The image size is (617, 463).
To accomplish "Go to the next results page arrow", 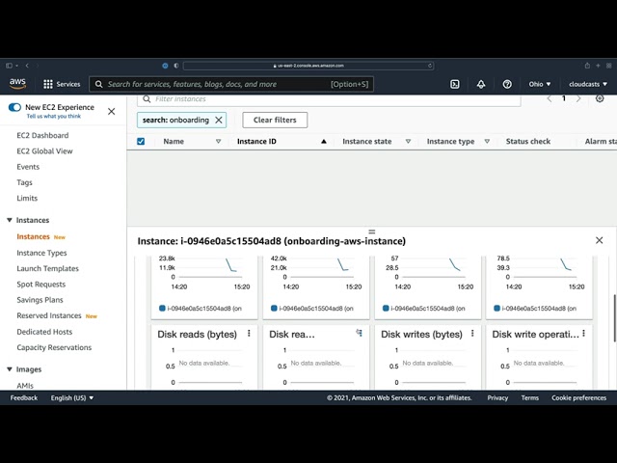I will pyautogui.click(x=578, y=98).
